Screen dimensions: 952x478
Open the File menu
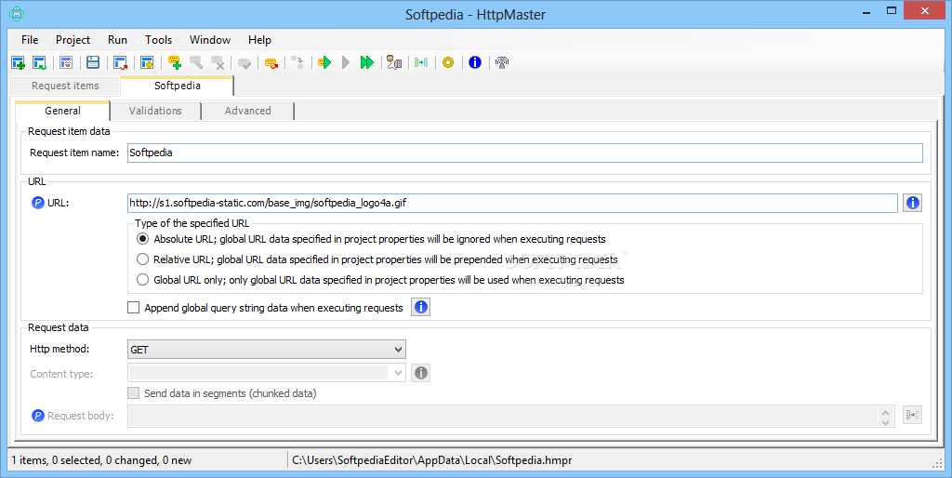pyautogui.click(x=30, y=39)
